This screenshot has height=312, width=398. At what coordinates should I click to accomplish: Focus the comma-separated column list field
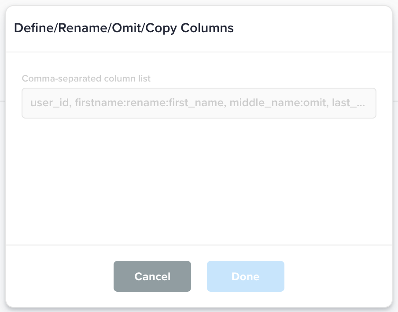pos(199,103)
